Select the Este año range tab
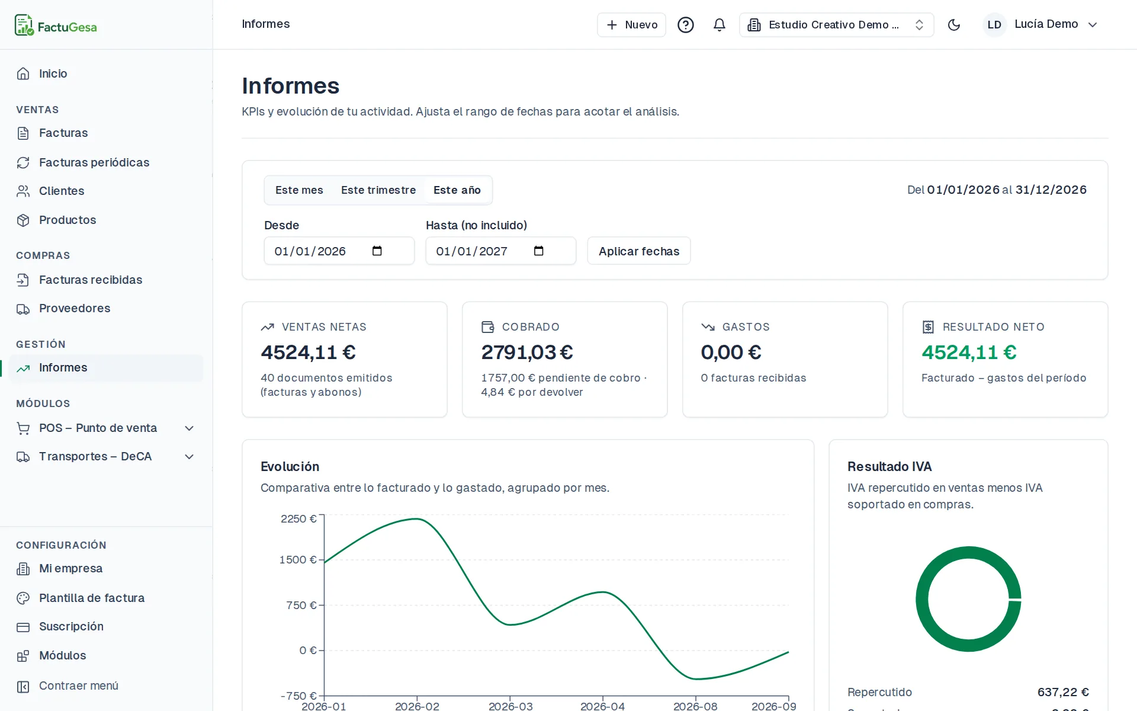The image size is (1137, 711). pos(457,190)
